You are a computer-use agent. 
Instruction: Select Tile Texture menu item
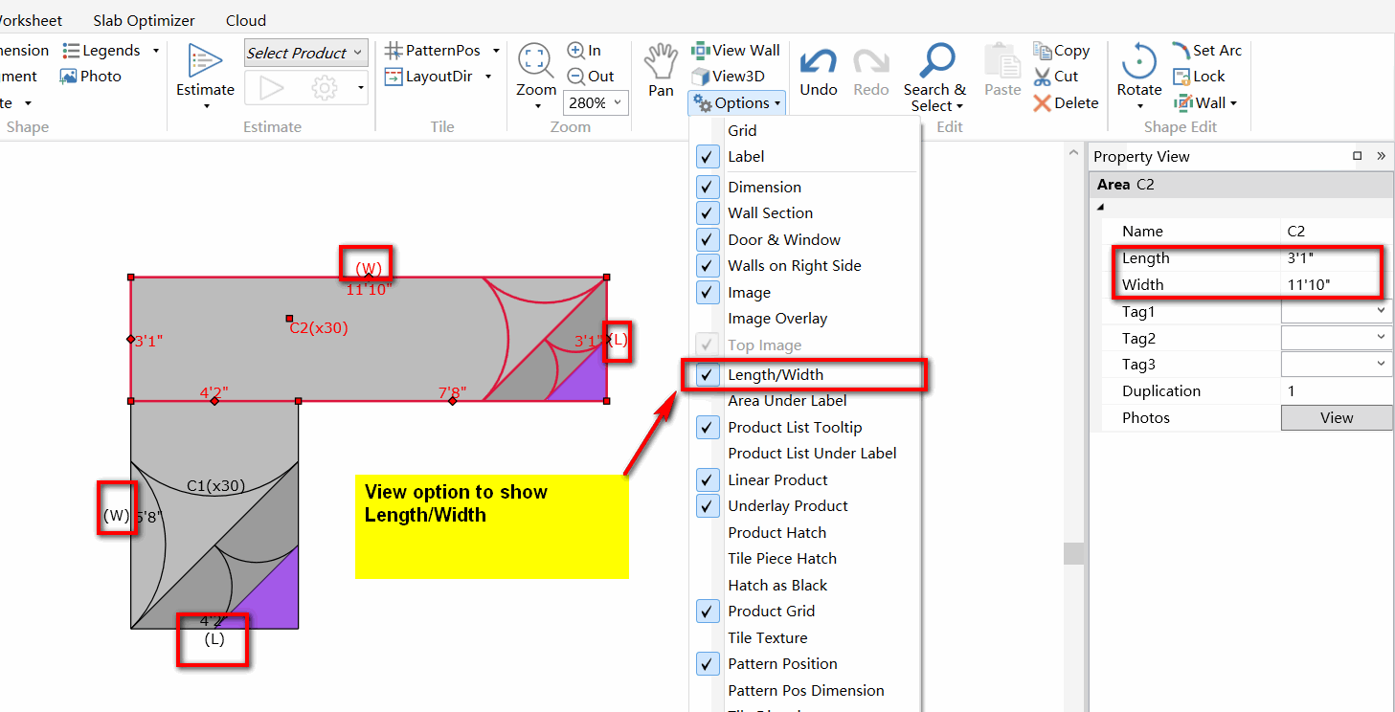[x=767, y=638]
